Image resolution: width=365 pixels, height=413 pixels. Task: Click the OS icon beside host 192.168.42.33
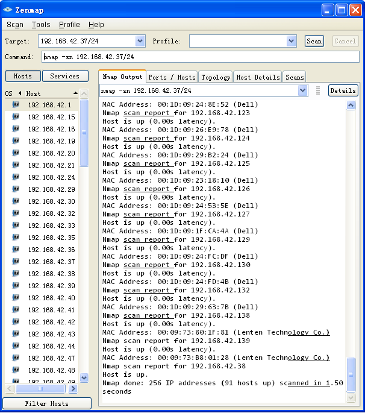(16, 225)
